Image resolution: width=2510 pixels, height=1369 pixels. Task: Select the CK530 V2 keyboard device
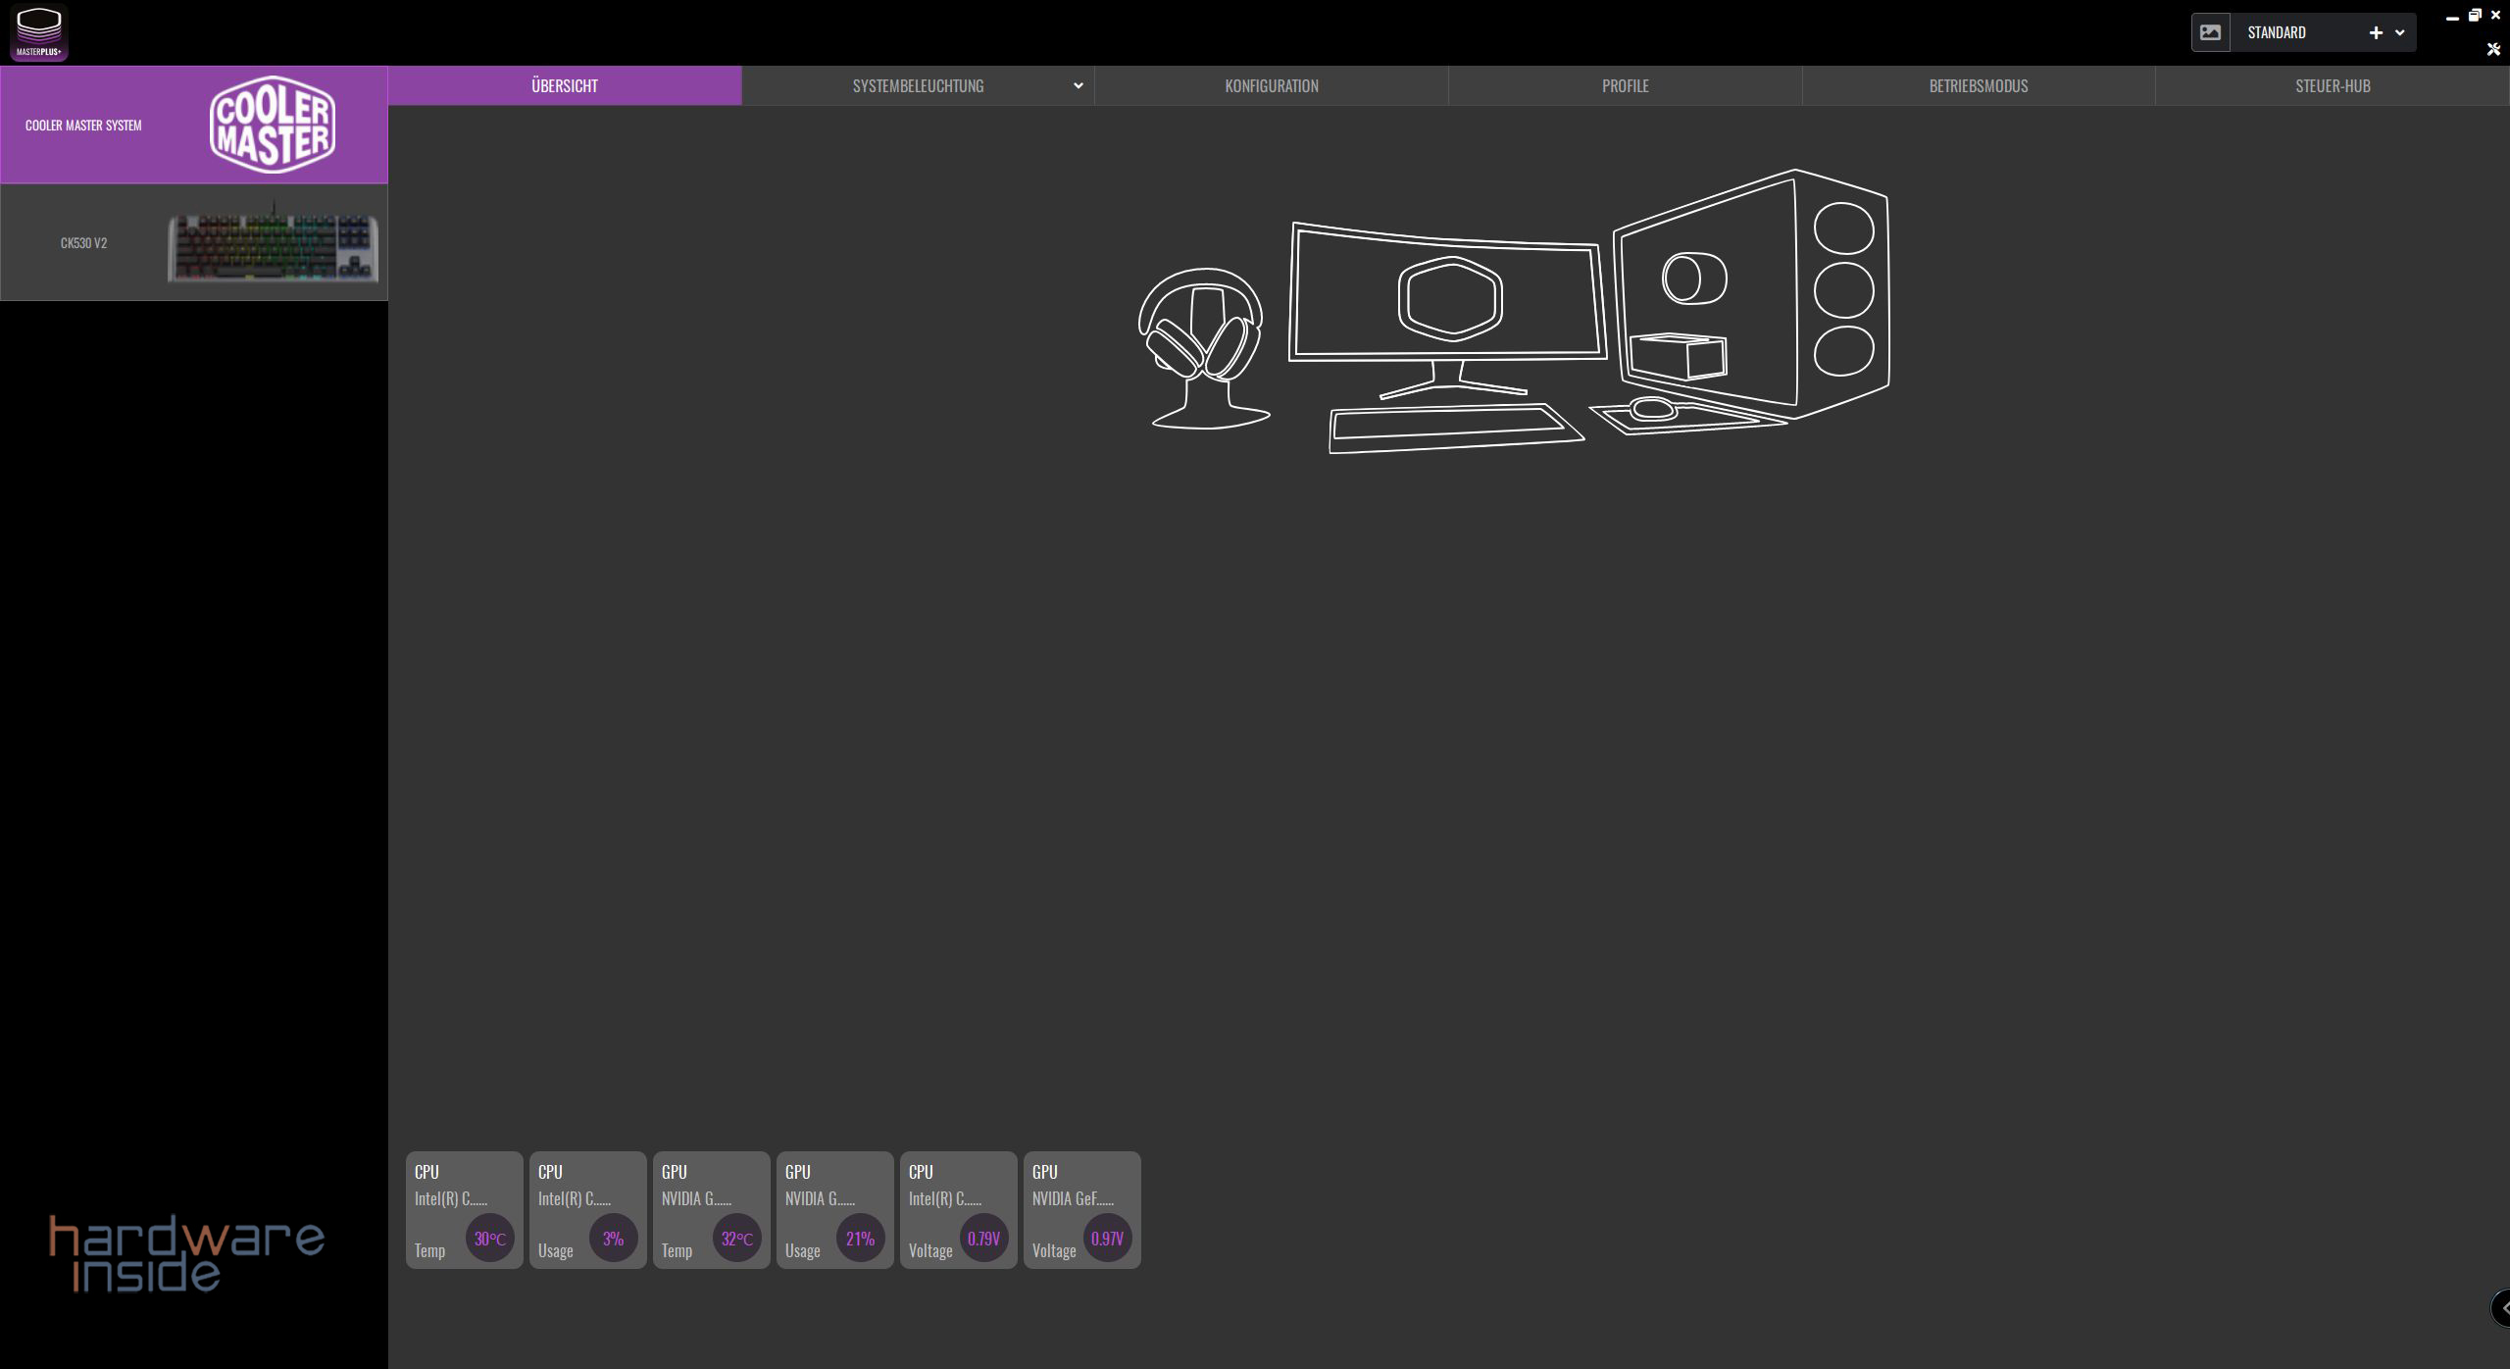point(194,242)
